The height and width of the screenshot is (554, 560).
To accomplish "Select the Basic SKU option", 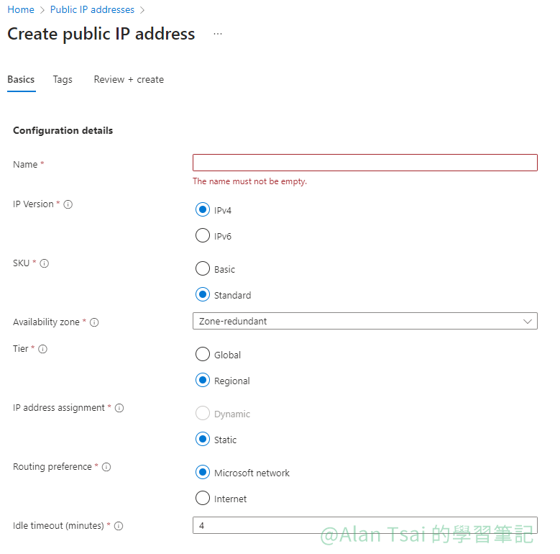I will click(203, 269).
